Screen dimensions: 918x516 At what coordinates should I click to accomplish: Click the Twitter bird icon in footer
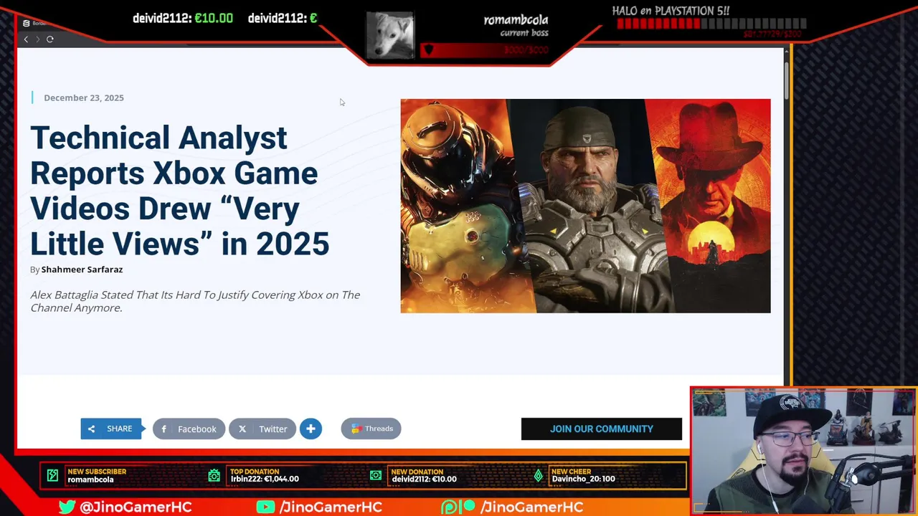67,507
